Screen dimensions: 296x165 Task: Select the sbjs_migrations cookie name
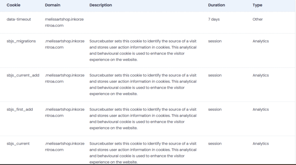[21, 41]
